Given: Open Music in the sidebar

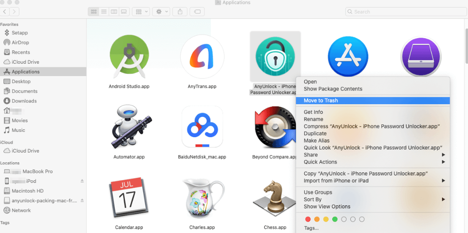Looking at the screenshot, I should tap(43, 130).
